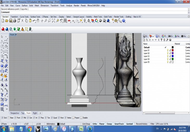Open the Surface menu
The height and width of the screenshot is (132, 190).
24,5
